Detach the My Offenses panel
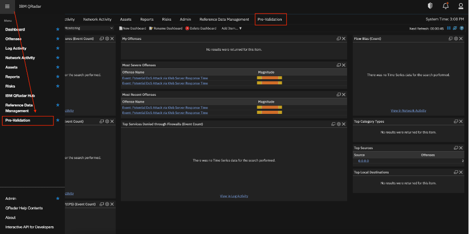469x234 pixels. click(339, 38)
